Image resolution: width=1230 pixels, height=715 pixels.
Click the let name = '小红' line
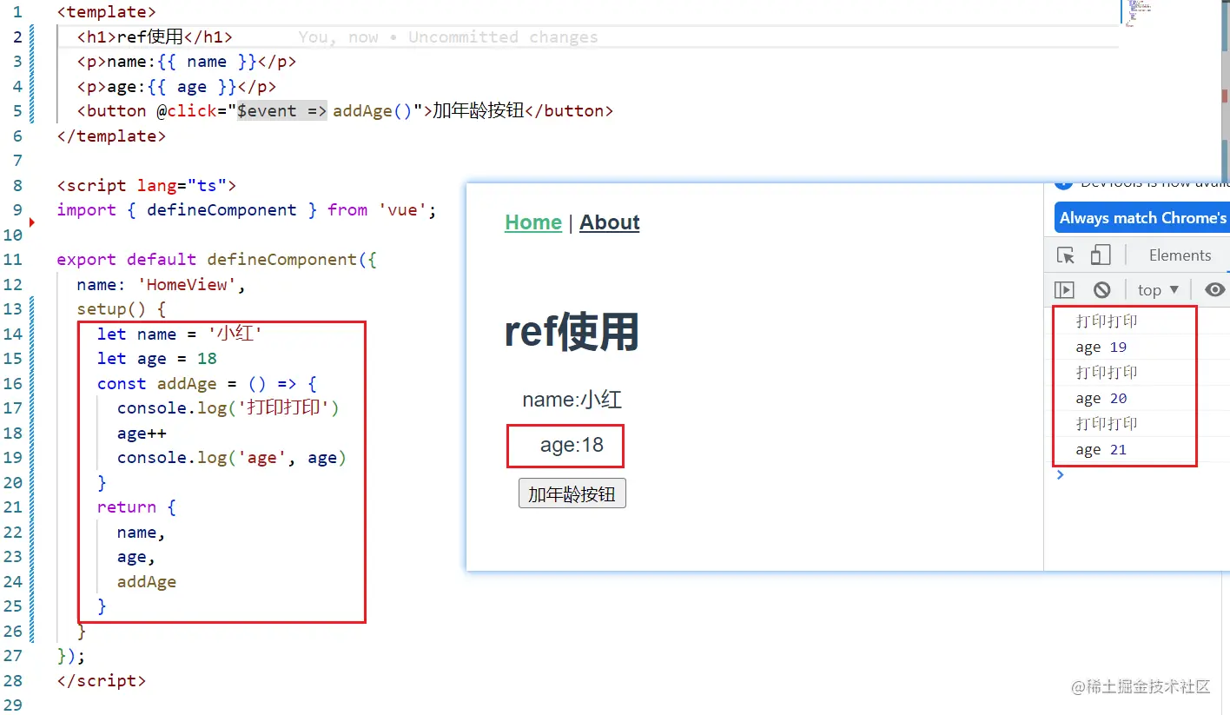coord(180,334)
